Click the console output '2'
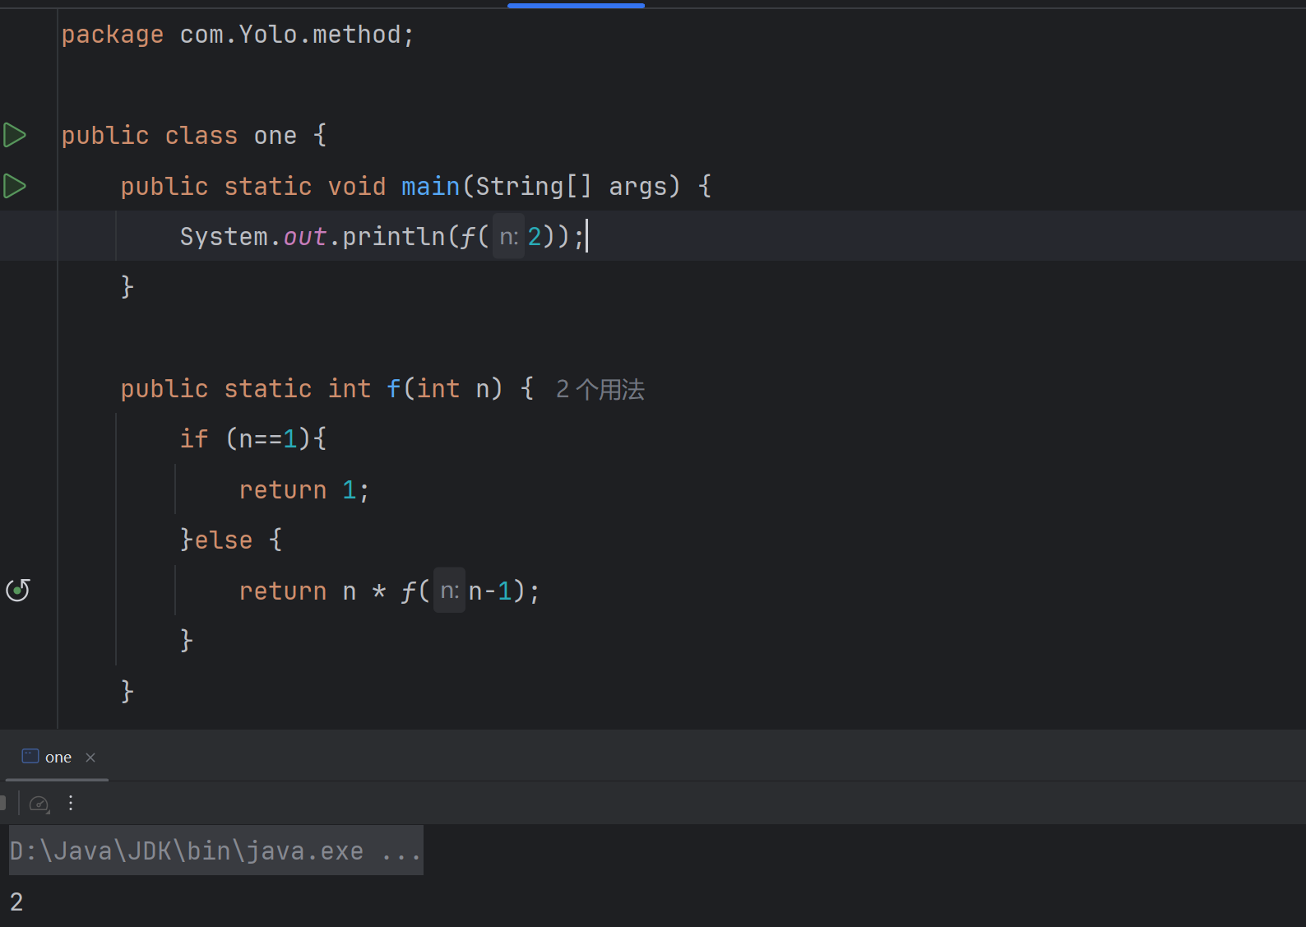Screen dimensions: 1306x927 16,902
